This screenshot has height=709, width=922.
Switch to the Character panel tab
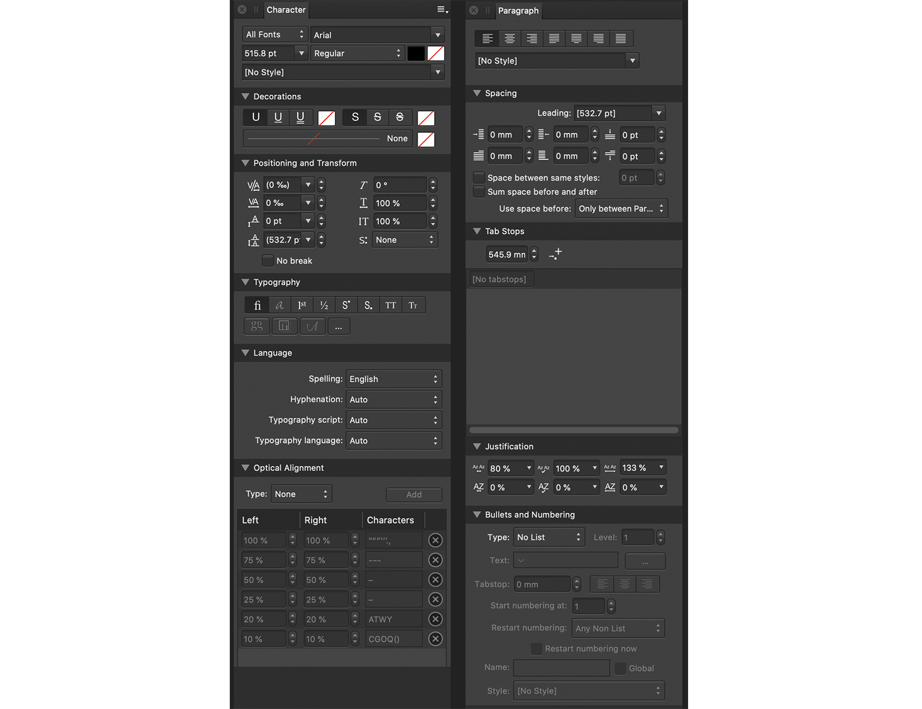coord(286,10)
